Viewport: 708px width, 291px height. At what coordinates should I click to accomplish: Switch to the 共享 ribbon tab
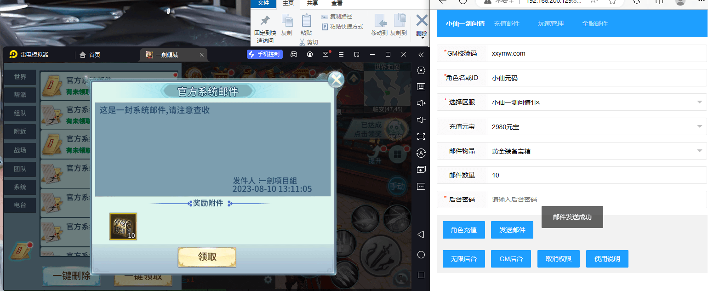313,3
